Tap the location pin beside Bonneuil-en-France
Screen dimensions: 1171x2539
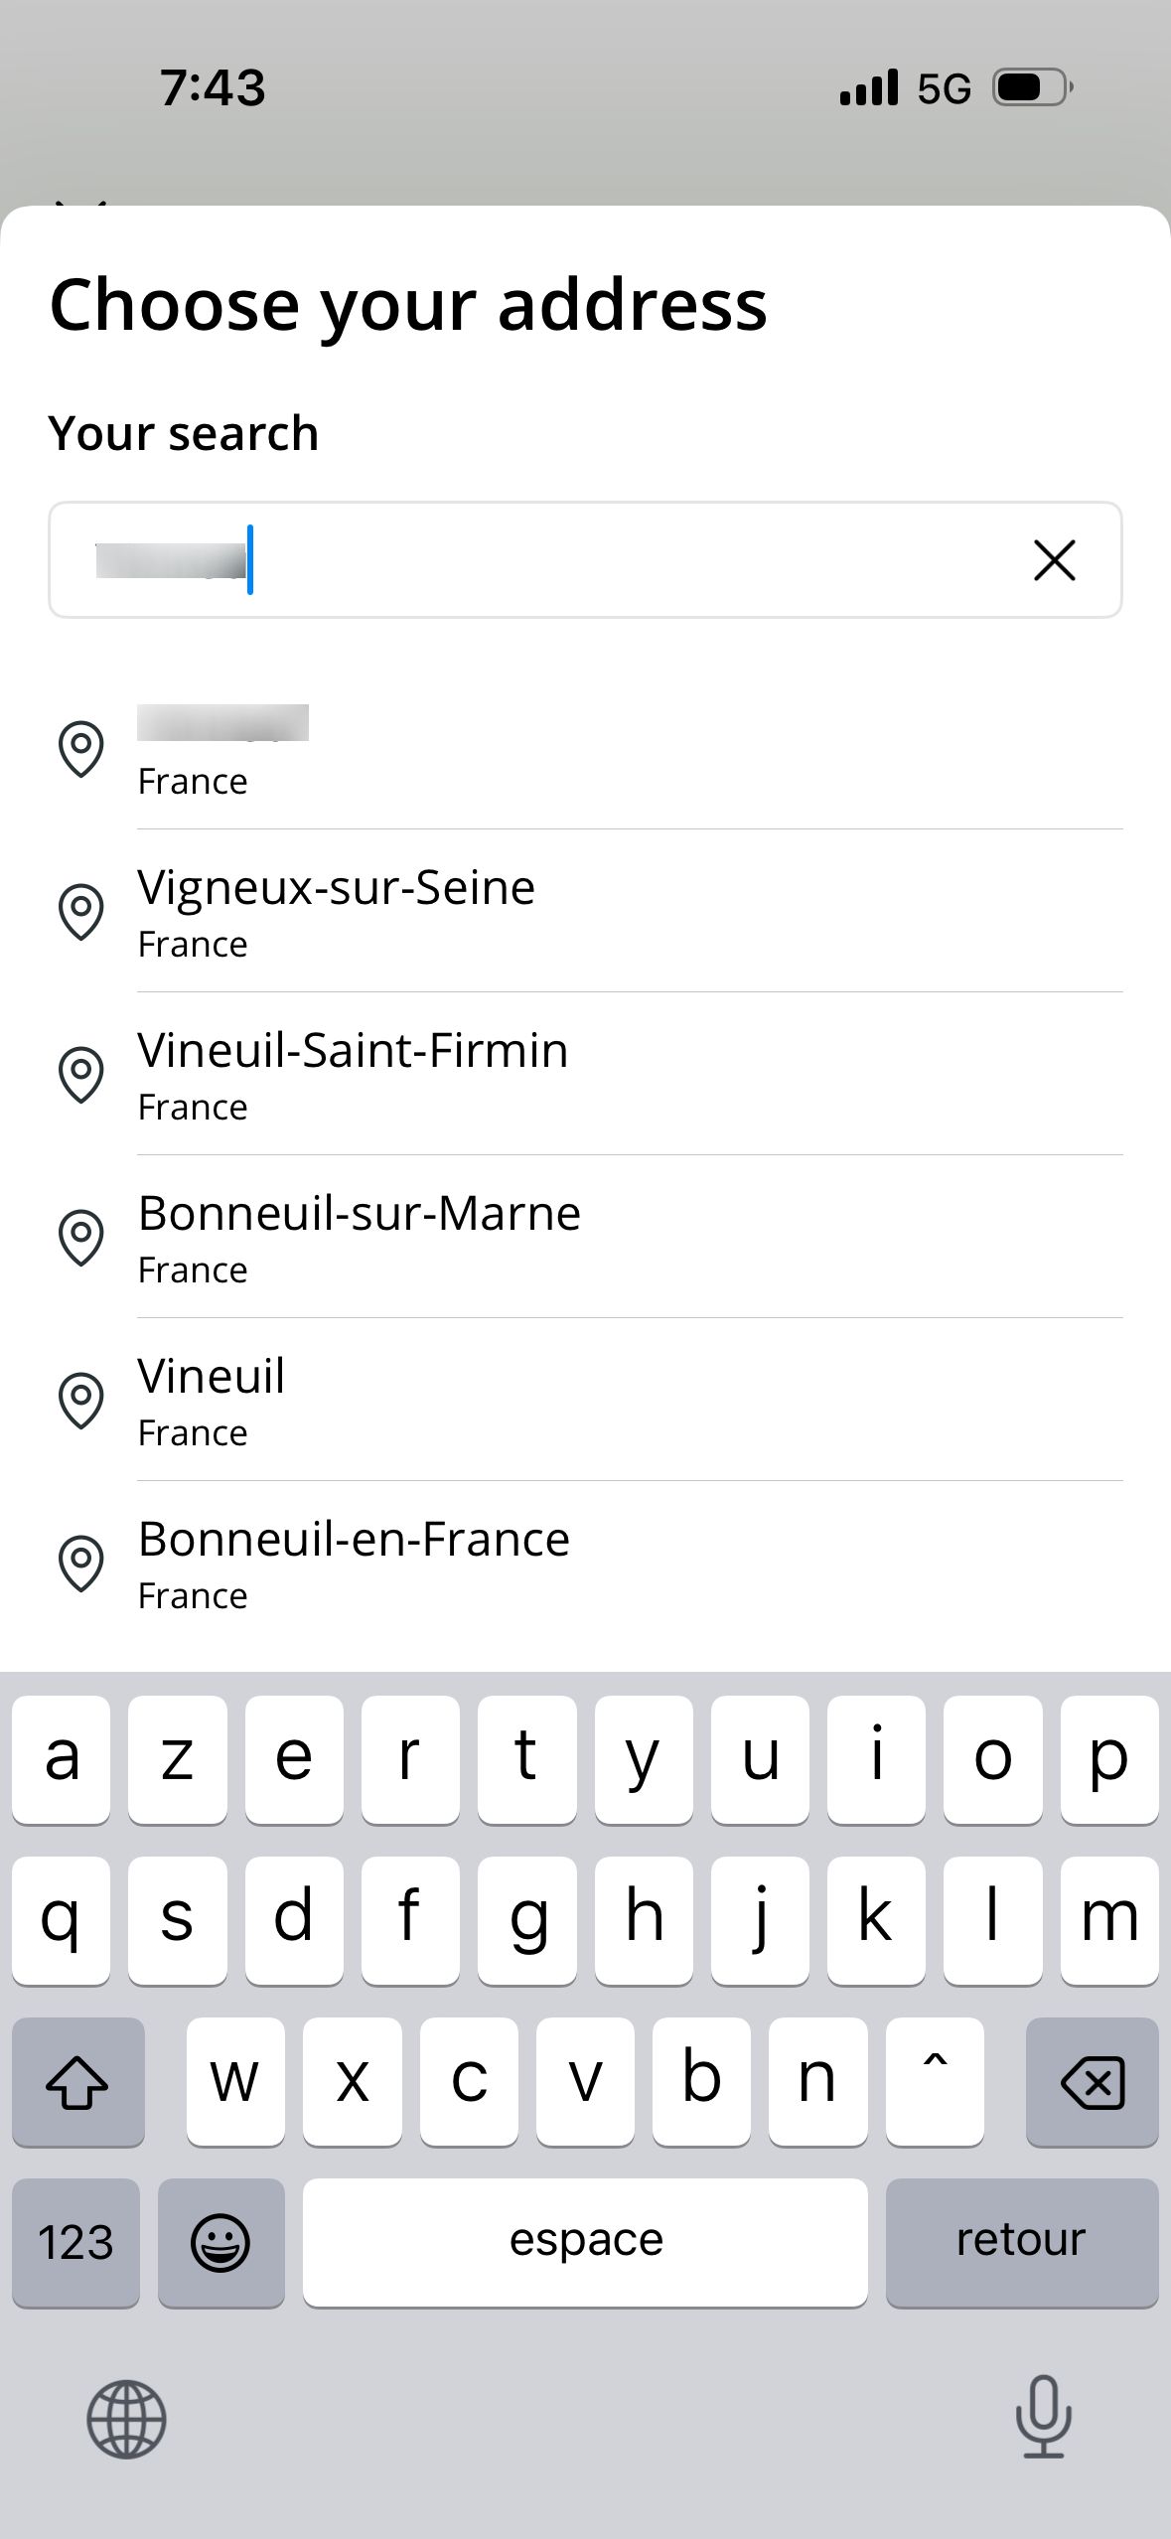click(81, 1563)
